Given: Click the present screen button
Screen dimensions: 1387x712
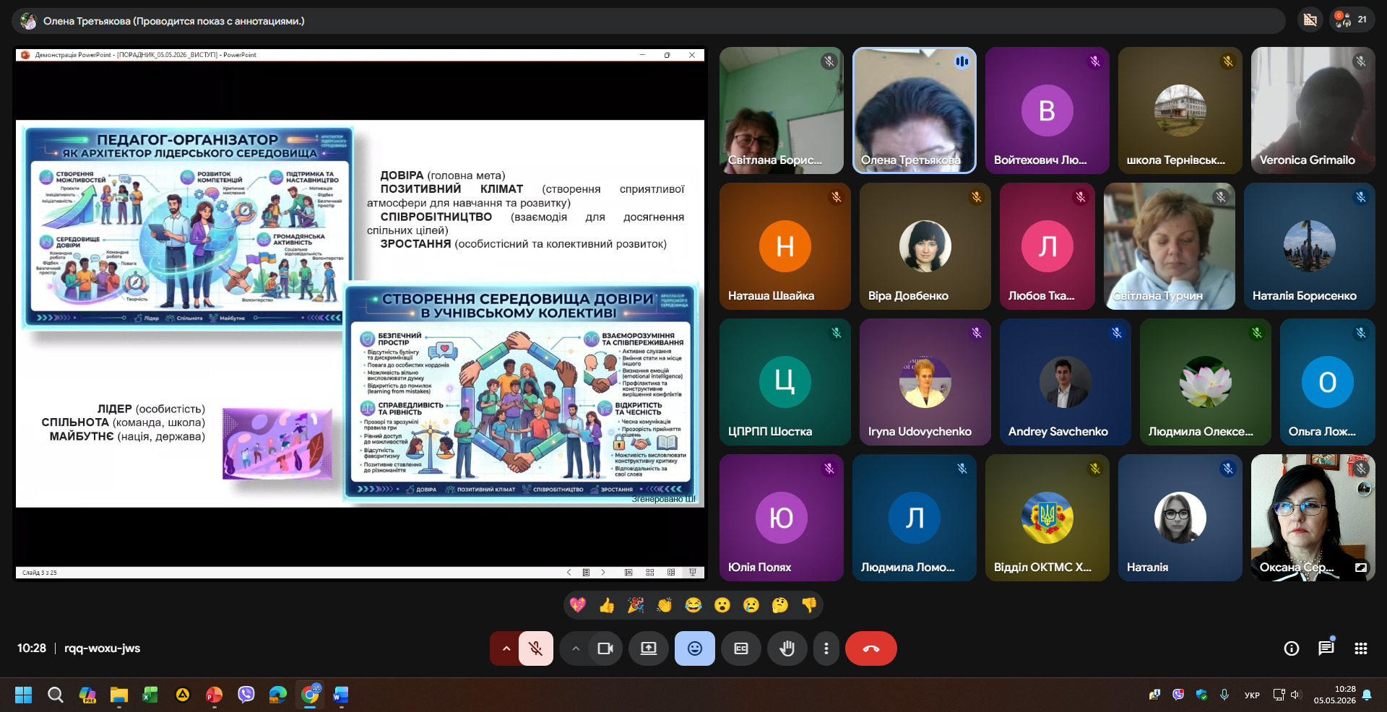Looking at the screenshot, I should coord(649,648).
